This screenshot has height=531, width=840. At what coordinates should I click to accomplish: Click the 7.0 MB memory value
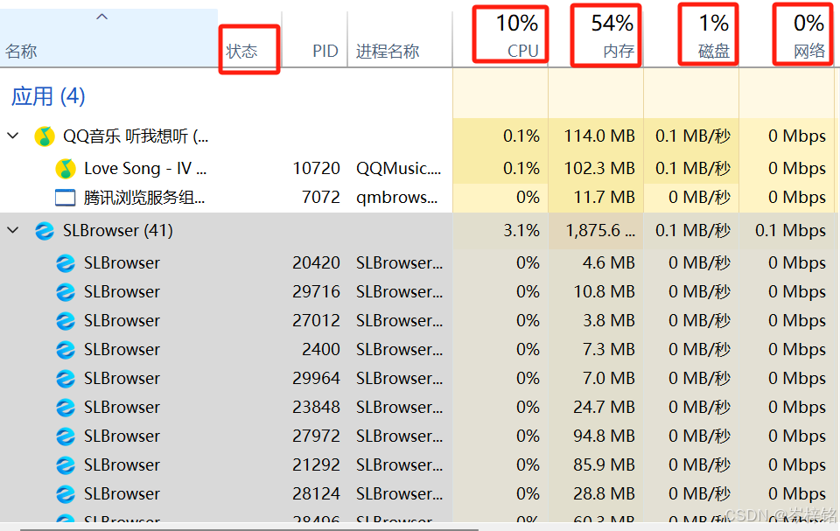609,379
